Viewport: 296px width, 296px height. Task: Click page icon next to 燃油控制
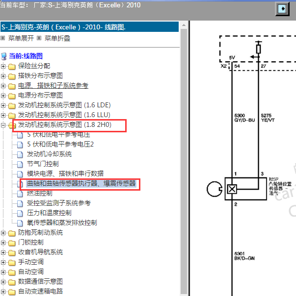[20, 194]
